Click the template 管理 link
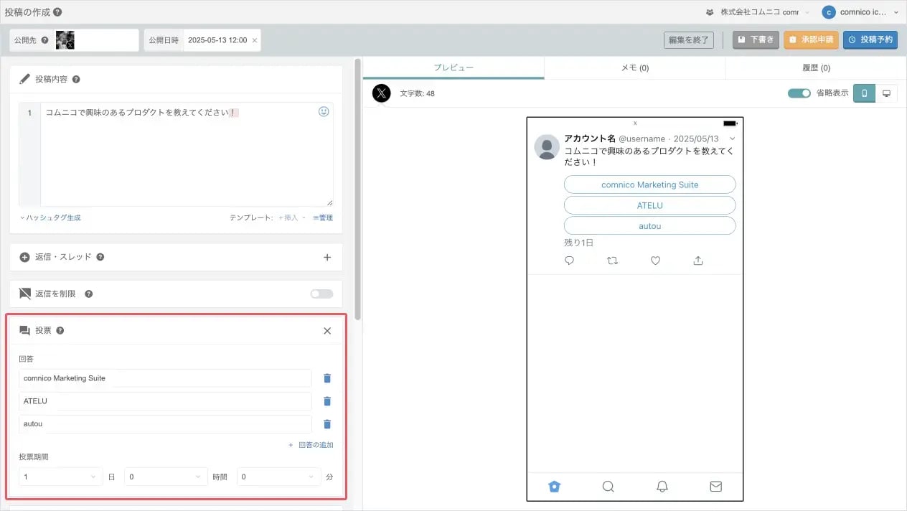 coord(323,217)
